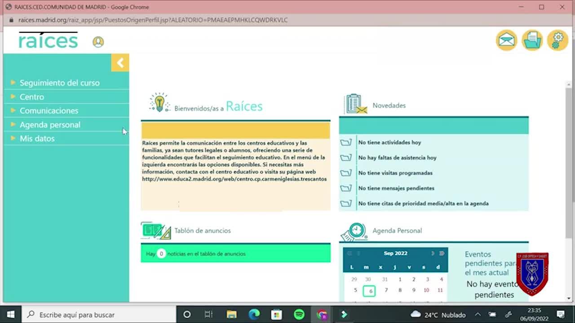Viewport: 575px width, 323px height.
Task: Open the messages envelope icon
Action: click(x=506, y=40)
